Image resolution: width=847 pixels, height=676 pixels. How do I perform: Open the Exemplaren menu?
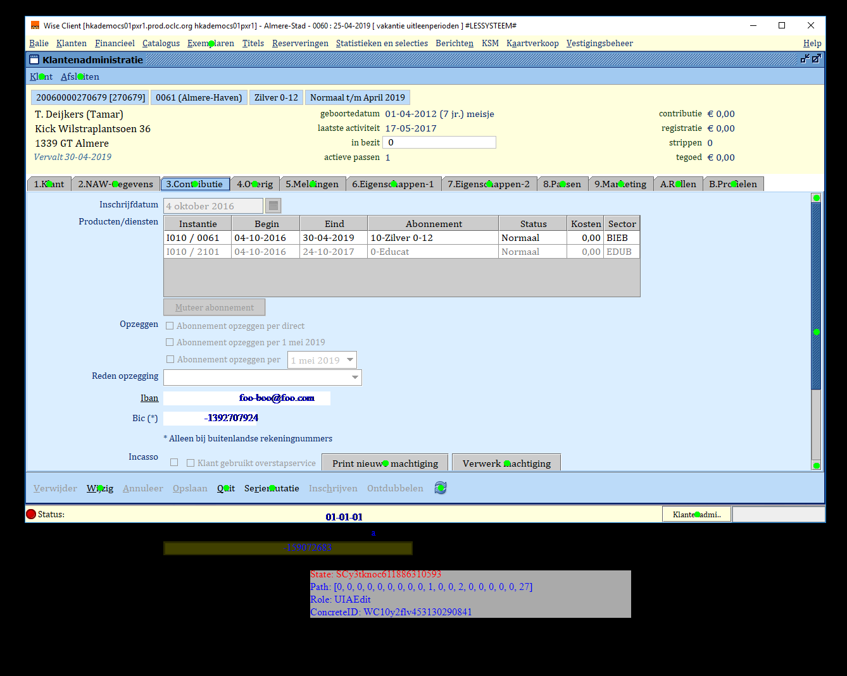pyautogui.click(x=211, y=43)
